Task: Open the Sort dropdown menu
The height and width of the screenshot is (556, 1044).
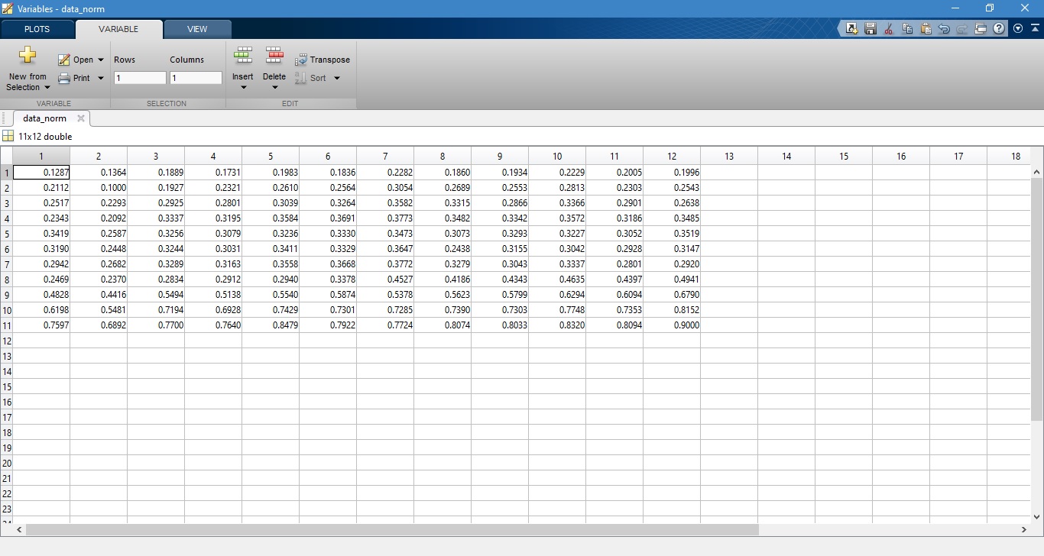Action: pos(337,78)
